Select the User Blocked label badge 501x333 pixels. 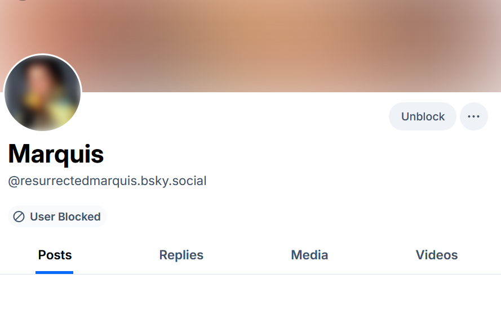click(57, 217)
